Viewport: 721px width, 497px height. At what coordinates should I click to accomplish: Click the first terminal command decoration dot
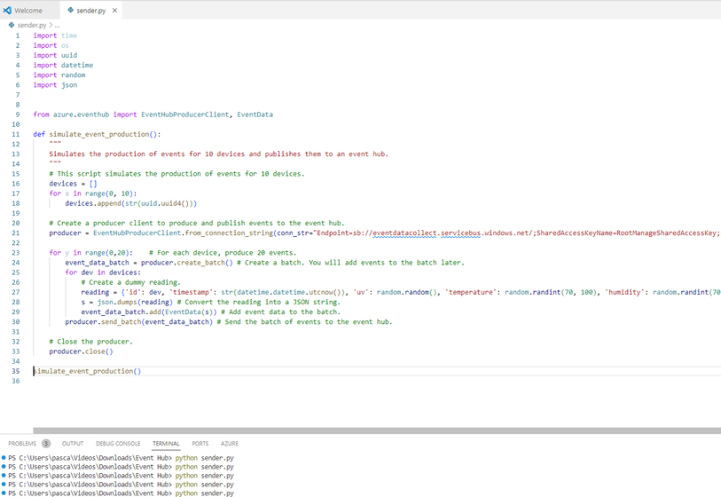[x=4, y=458]
